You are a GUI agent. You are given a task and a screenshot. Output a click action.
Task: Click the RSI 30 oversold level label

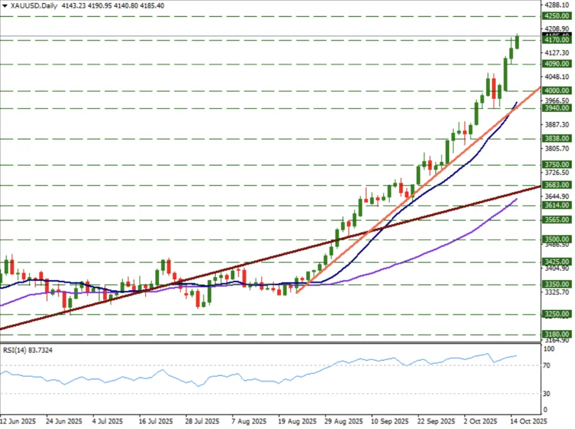547,394
